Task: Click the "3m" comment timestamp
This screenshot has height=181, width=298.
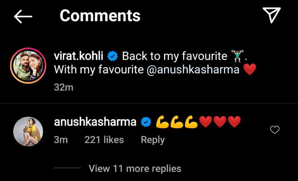Action: [61, 140]
